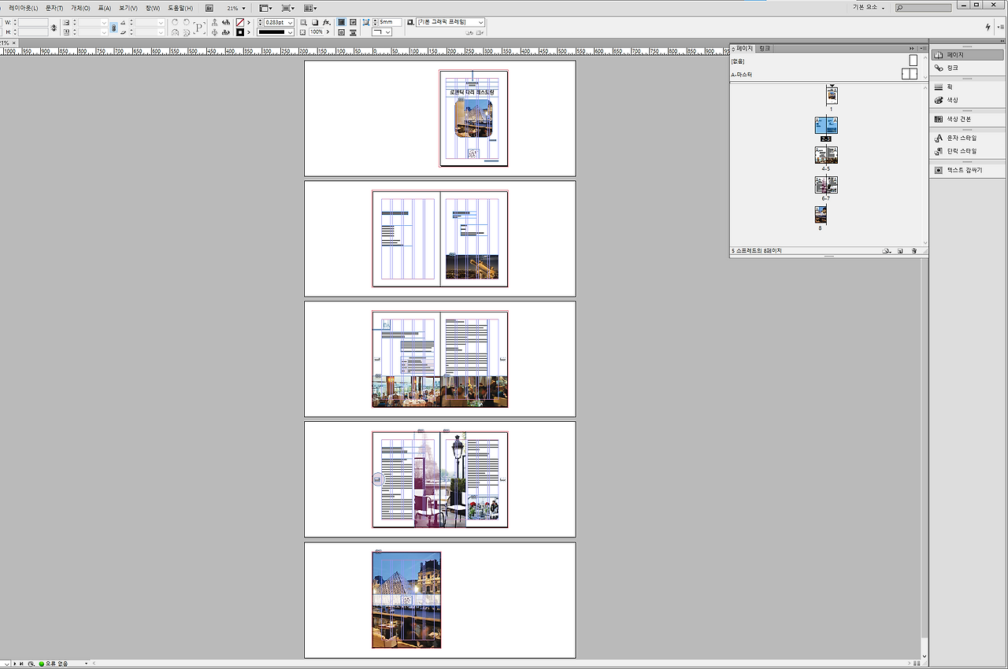
Task: Select the [없음] master row
Action: [825, 61]
